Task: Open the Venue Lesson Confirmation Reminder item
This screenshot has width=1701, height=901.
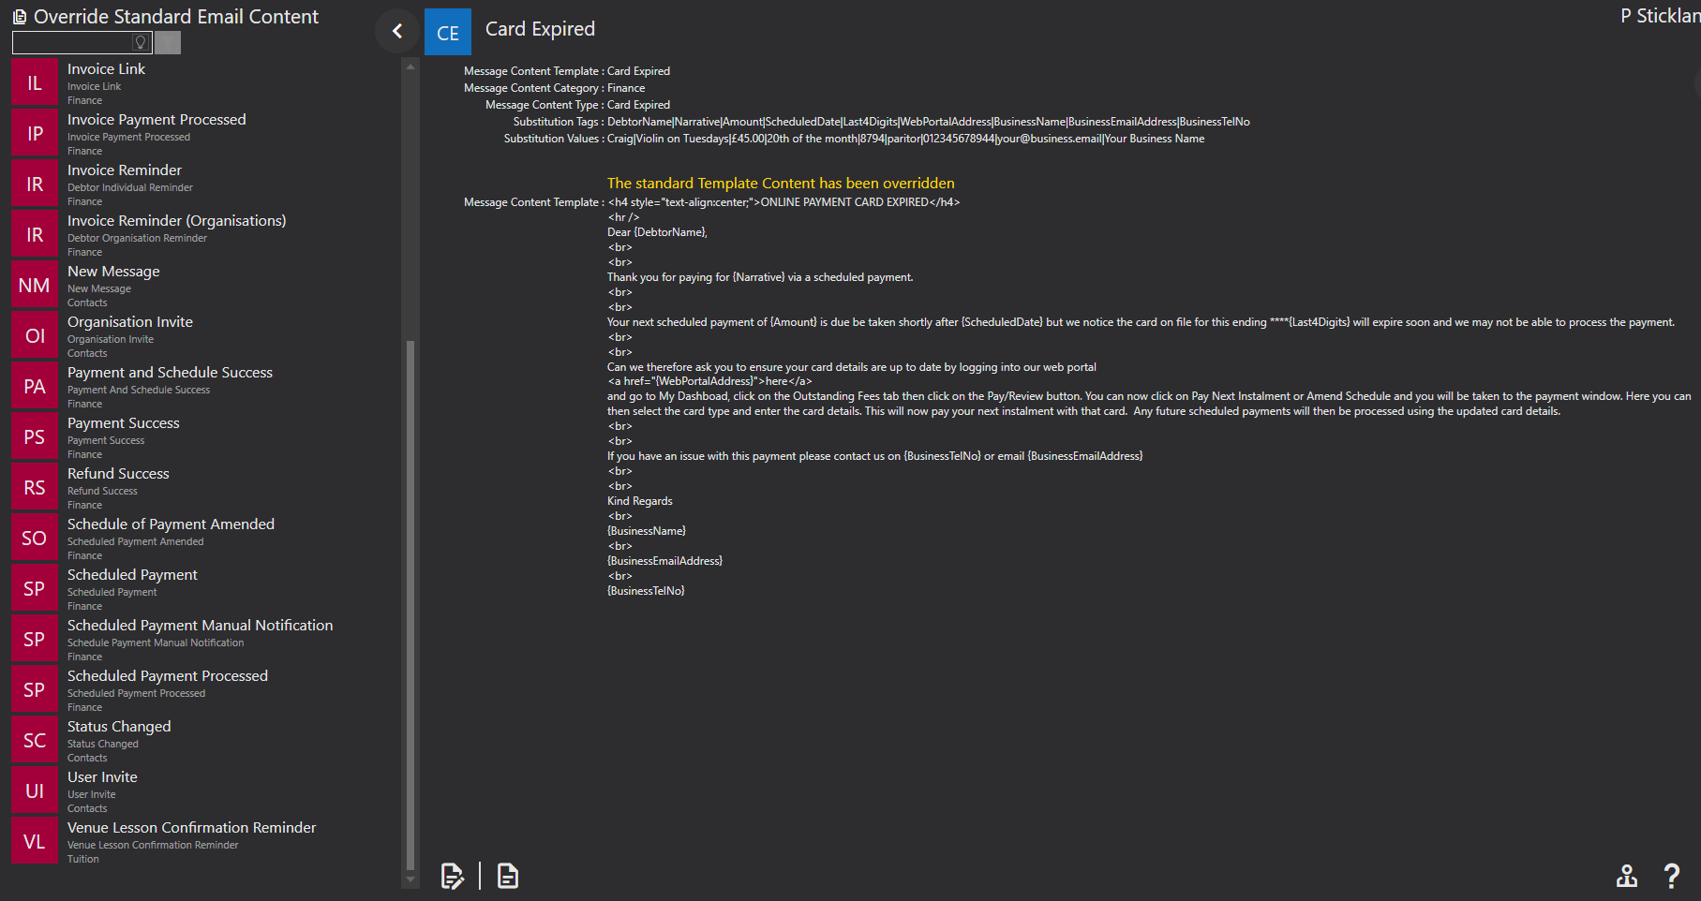Action: point(205,841)
